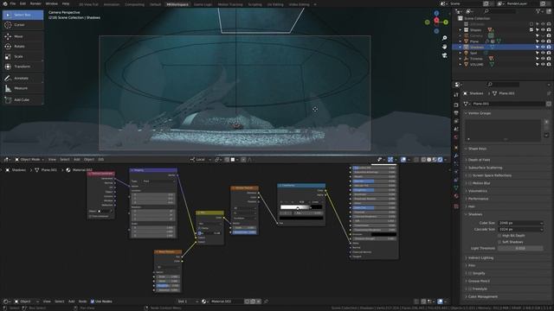Open the View Layer properties tab icon
The width and height of the screenshot is (554, 311).
tap(456, 121)
